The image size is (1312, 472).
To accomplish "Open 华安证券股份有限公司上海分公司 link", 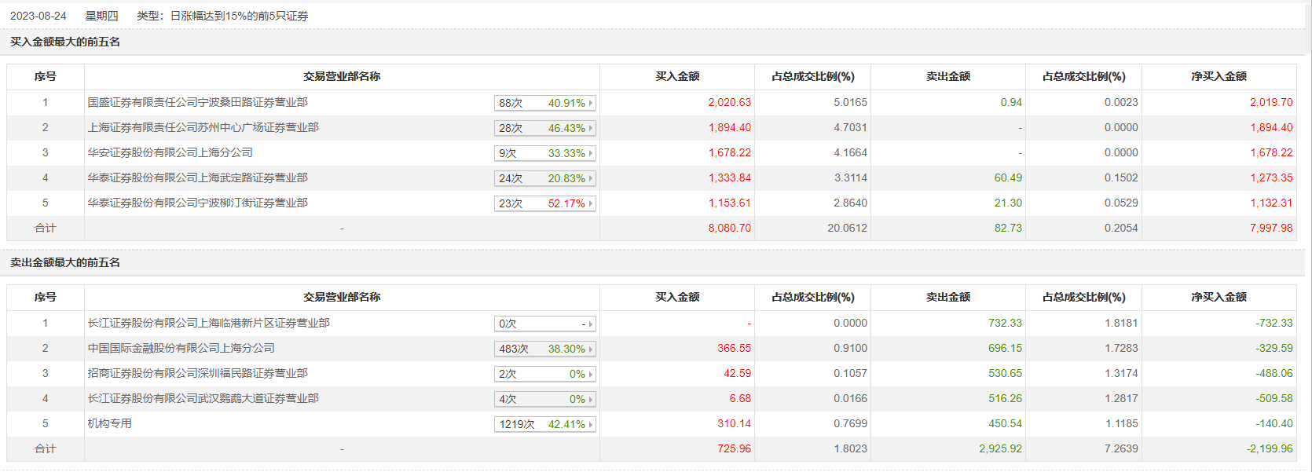I will [170, 152].
